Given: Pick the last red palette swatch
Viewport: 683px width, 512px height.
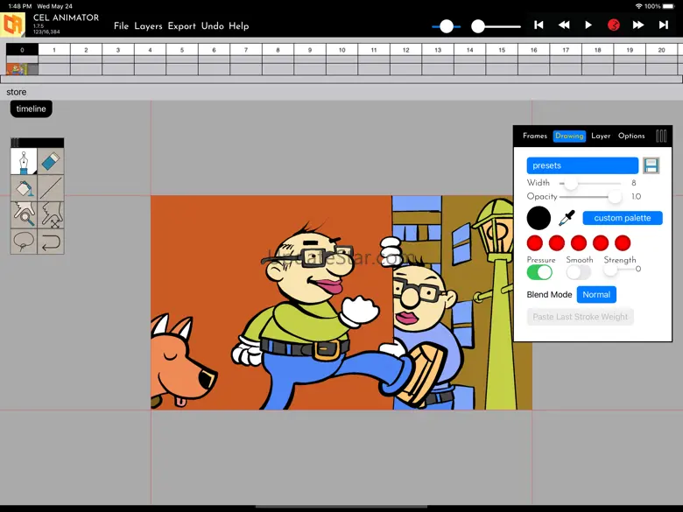Looking at the screenshot, I should (x=623, y=243).
